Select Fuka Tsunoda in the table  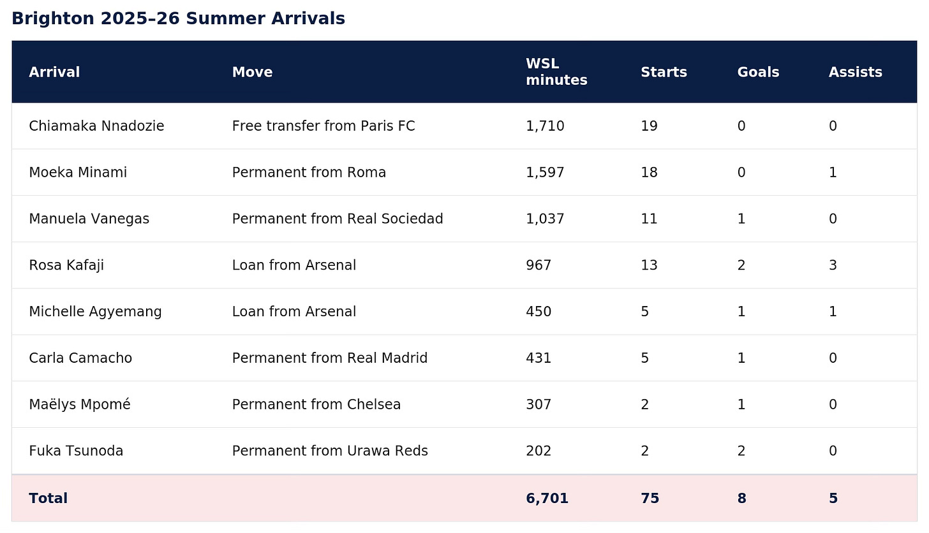click(x=76, y=451)
